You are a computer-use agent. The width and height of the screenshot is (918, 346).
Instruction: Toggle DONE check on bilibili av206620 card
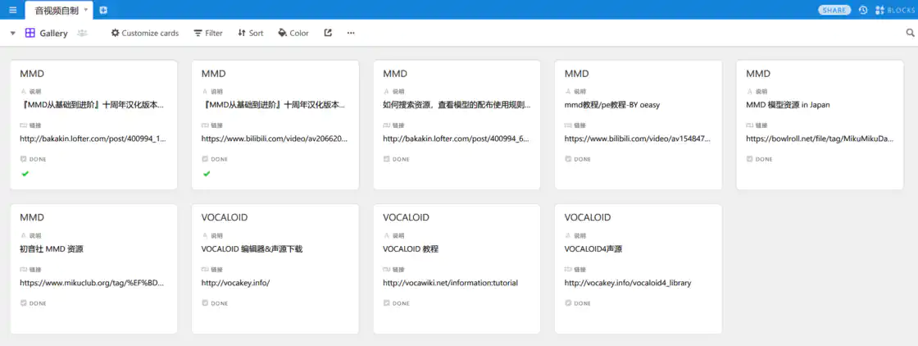pyautogui.click(x=207, y=174)
